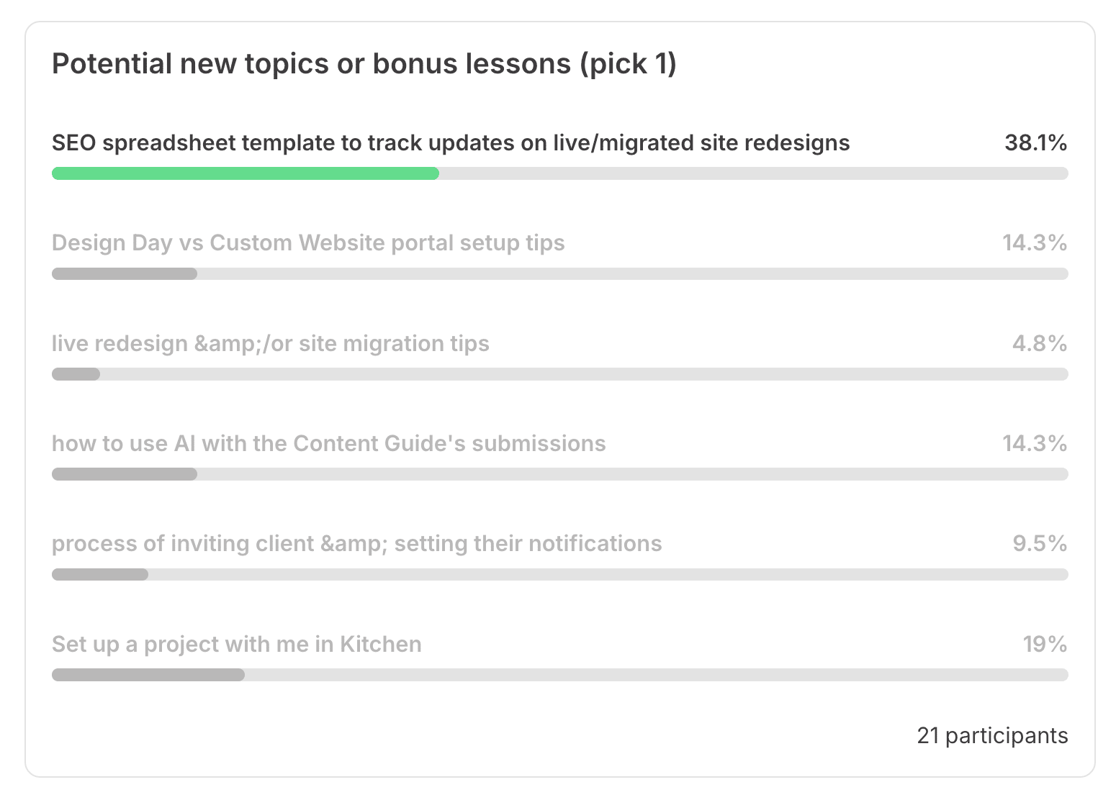Click the 19% percentage label
Image resolution: width=1116 pixels, height=800 pixels.
point(1045,644)
